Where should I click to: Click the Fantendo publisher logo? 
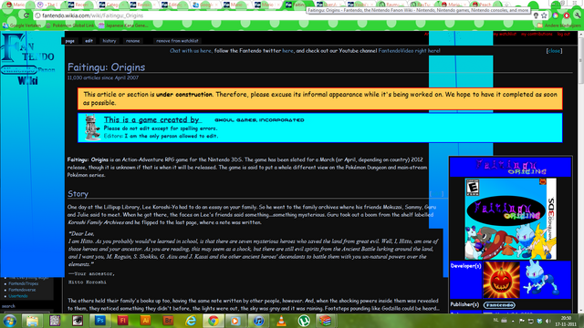pos(499,305)
